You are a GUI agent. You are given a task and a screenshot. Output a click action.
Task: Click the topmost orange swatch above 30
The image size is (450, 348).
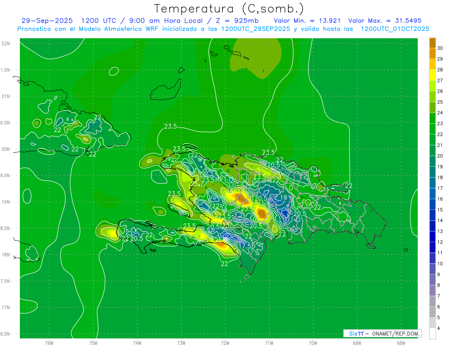pyautogui.click(x=432, y=43)
